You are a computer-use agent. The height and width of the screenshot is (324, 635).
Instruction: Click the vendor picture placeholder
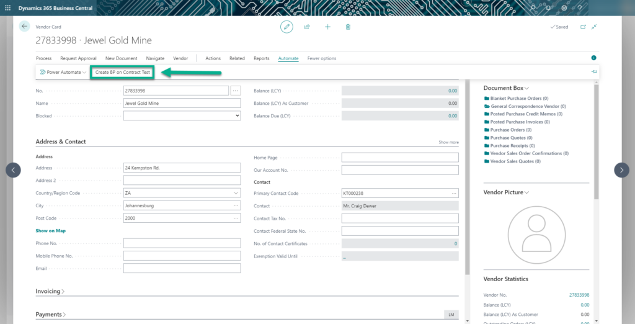[x=536, y=235]
